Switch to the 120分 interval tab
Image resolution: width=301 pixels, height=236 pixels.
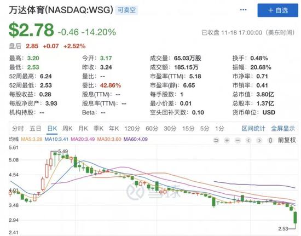(132, 129)
